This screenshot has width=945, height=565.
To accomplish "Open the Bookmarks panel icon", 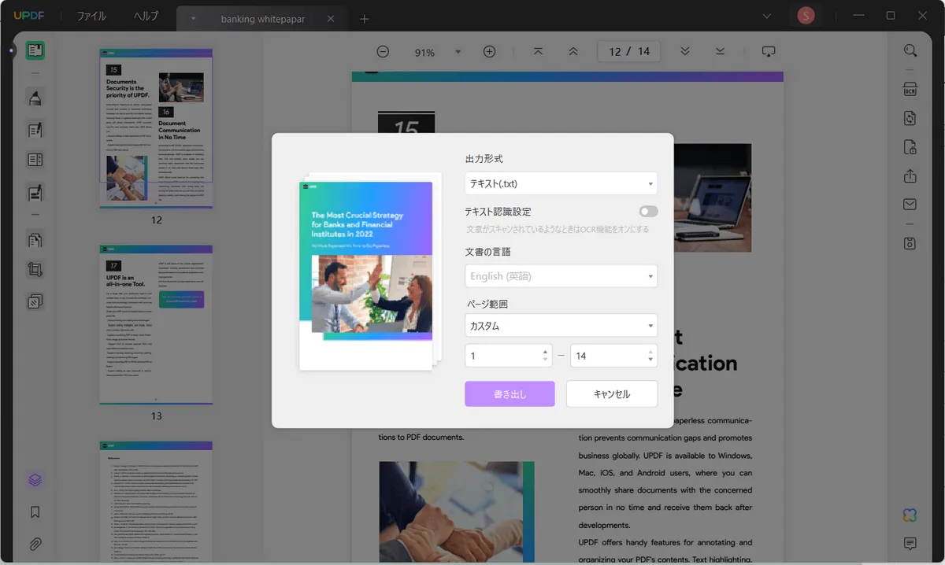I will click(x=35, y=512).
